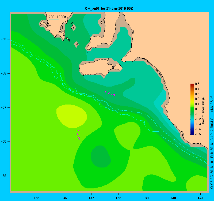Click the 'height anomaly (m)' color bar label

(x=204, y=110)
